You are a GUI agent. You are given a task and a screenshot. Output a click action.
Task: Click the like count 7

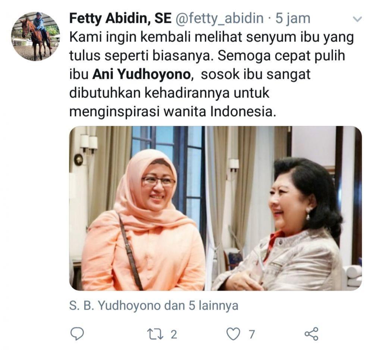point(252,334)
